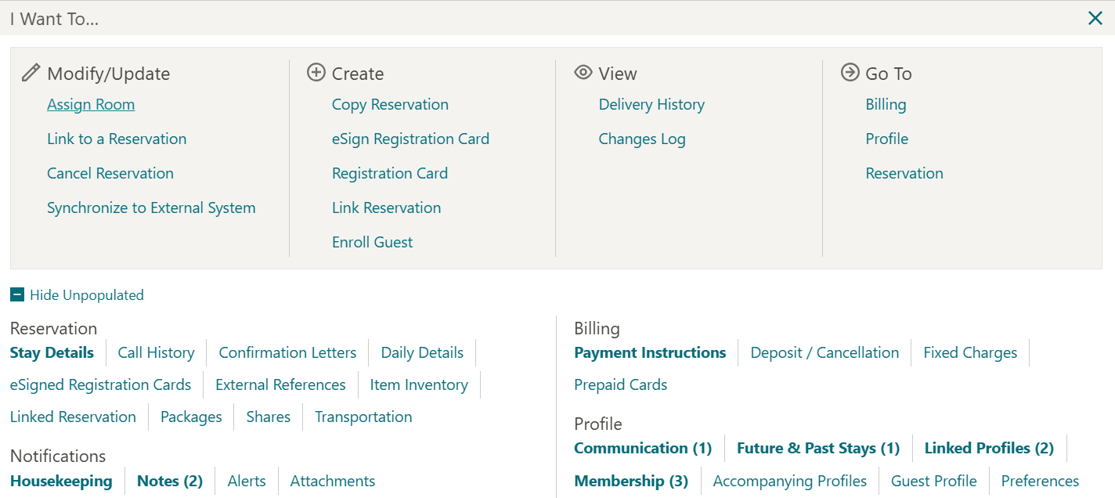Open the Stay Details section

[x=51, y=352]
